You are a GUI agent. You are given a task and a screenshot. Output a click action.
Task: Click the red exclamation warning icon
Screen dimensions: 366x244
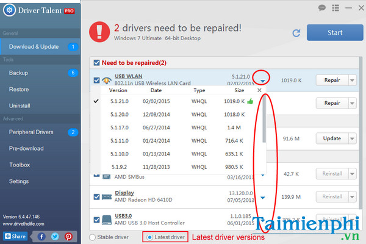pyautogui.click(x=99, y=32)
